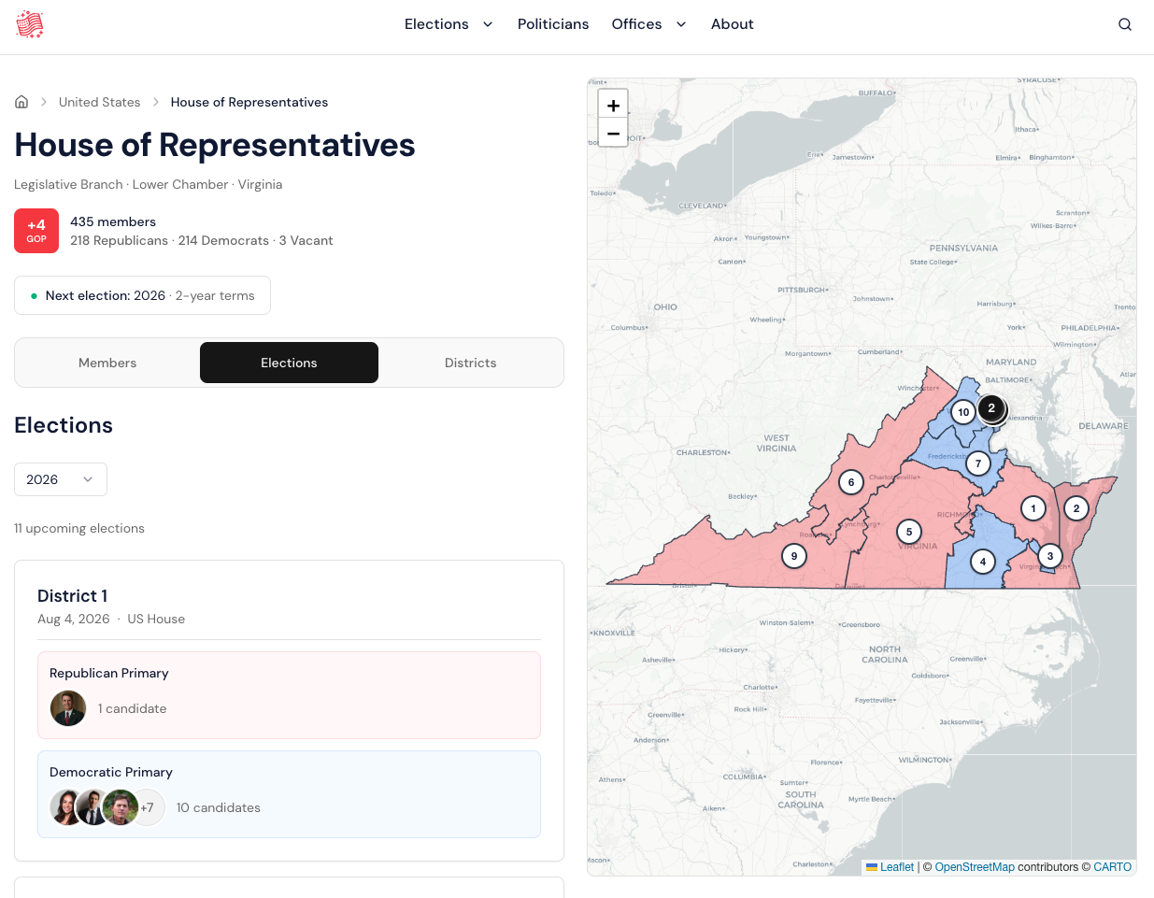Click the home breadcrumb icon
This screenshot has height=898, width=1154.
pyautogui.click(x=21, y=102)
